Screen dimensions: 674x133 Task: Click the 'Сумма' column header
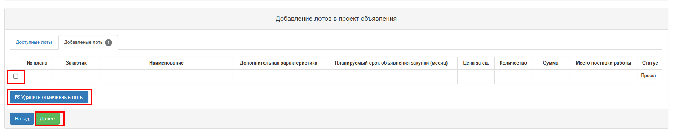[x=551, y=63]
